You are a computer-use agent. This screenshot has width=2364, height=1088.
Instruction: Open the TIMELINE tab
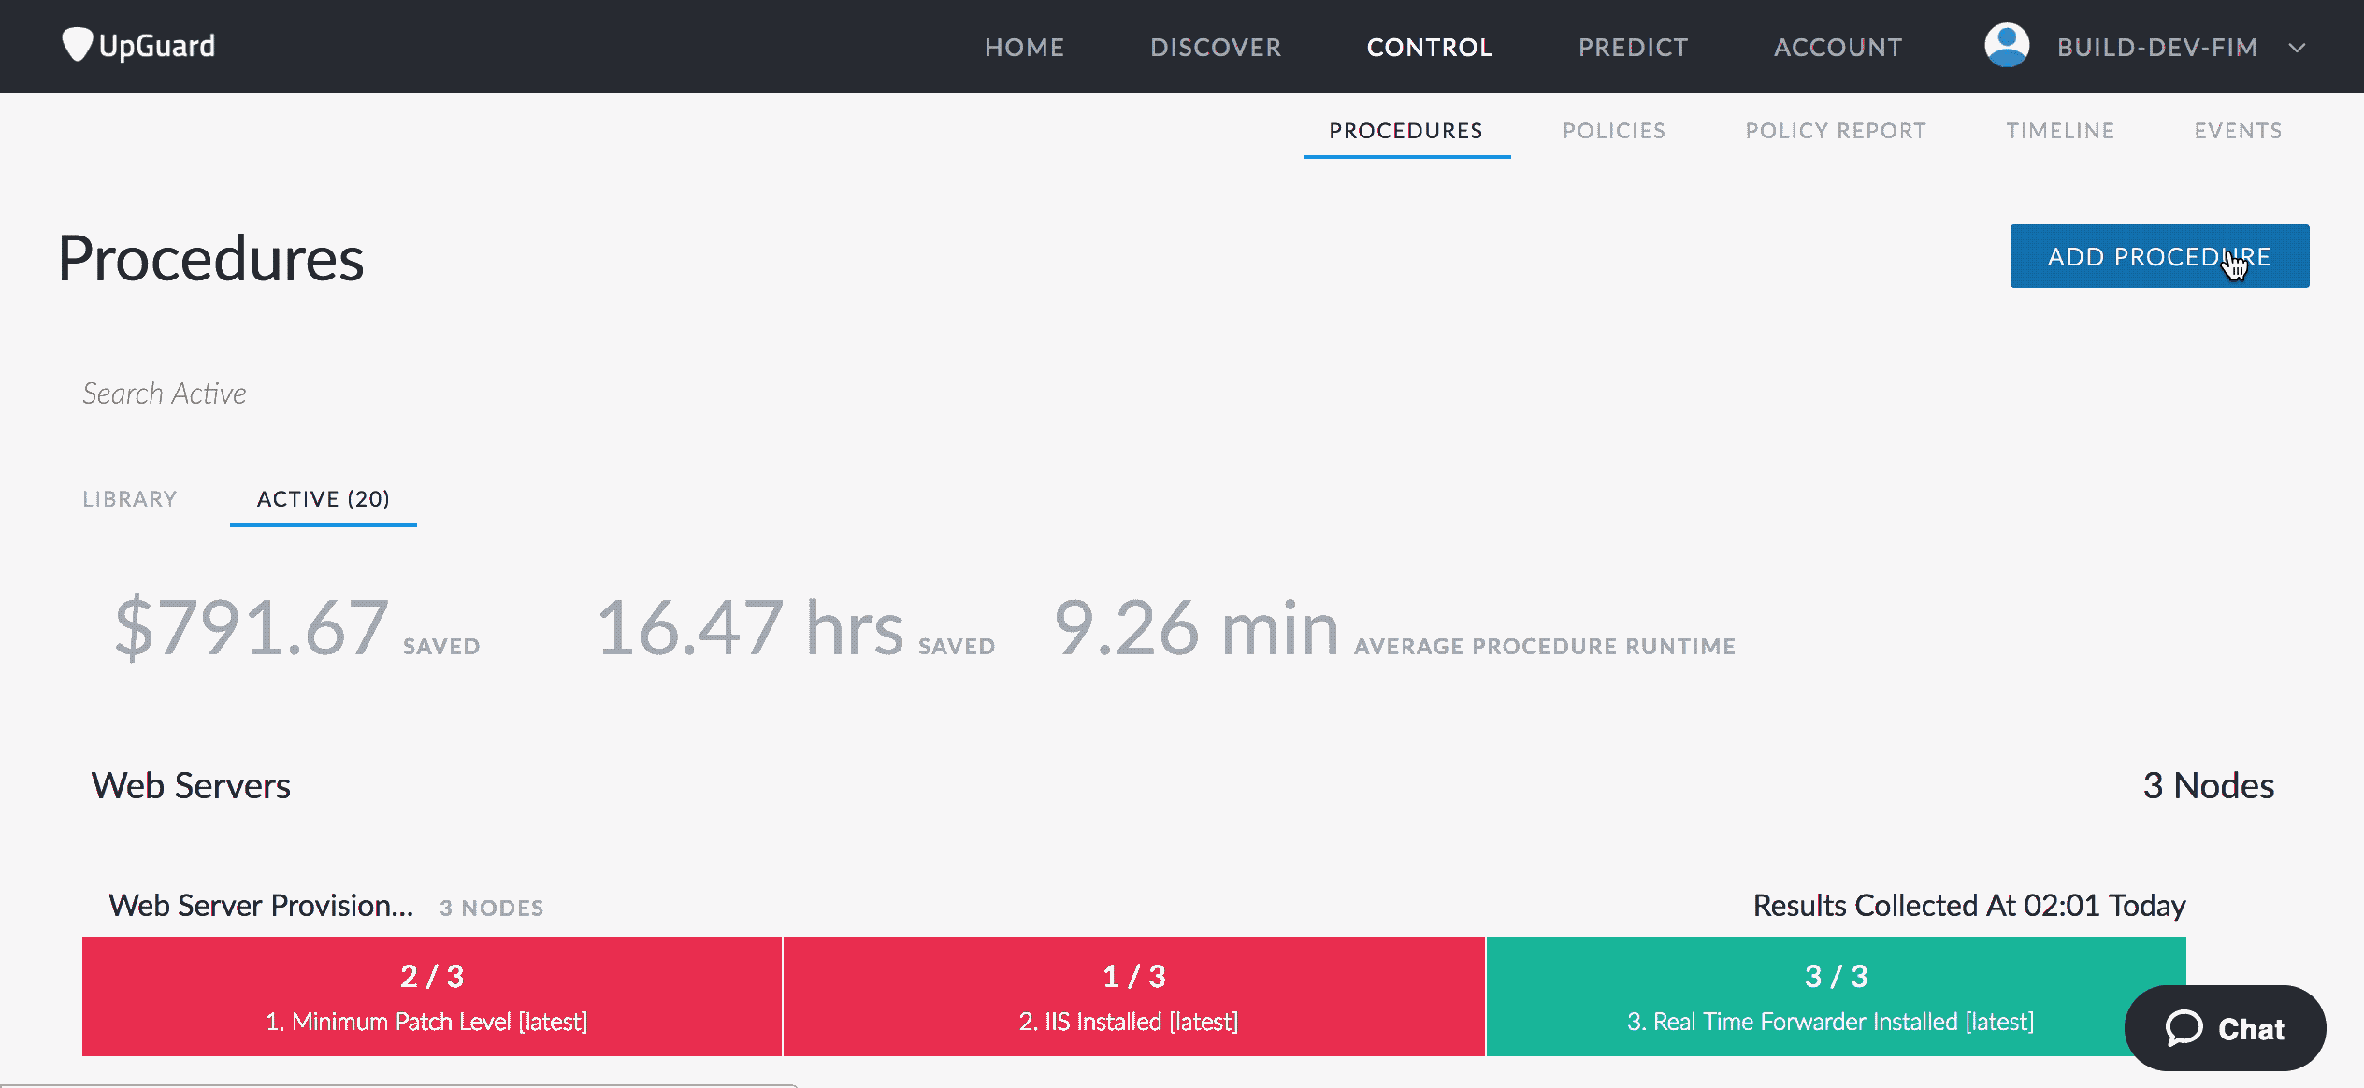(2060, 131)
